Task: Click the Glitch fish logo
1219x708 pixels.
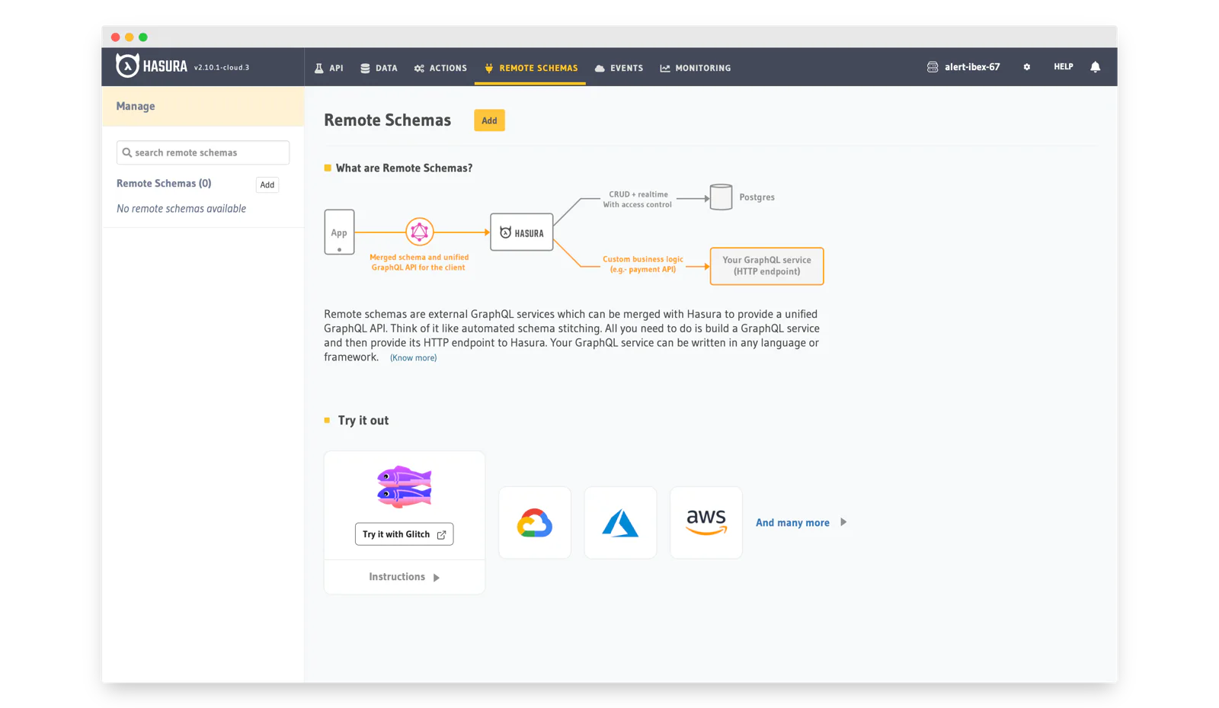Action: [x=405, y=486]
